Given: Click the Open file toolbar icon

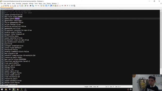Looking at the screenshot, I should [4, 6].
